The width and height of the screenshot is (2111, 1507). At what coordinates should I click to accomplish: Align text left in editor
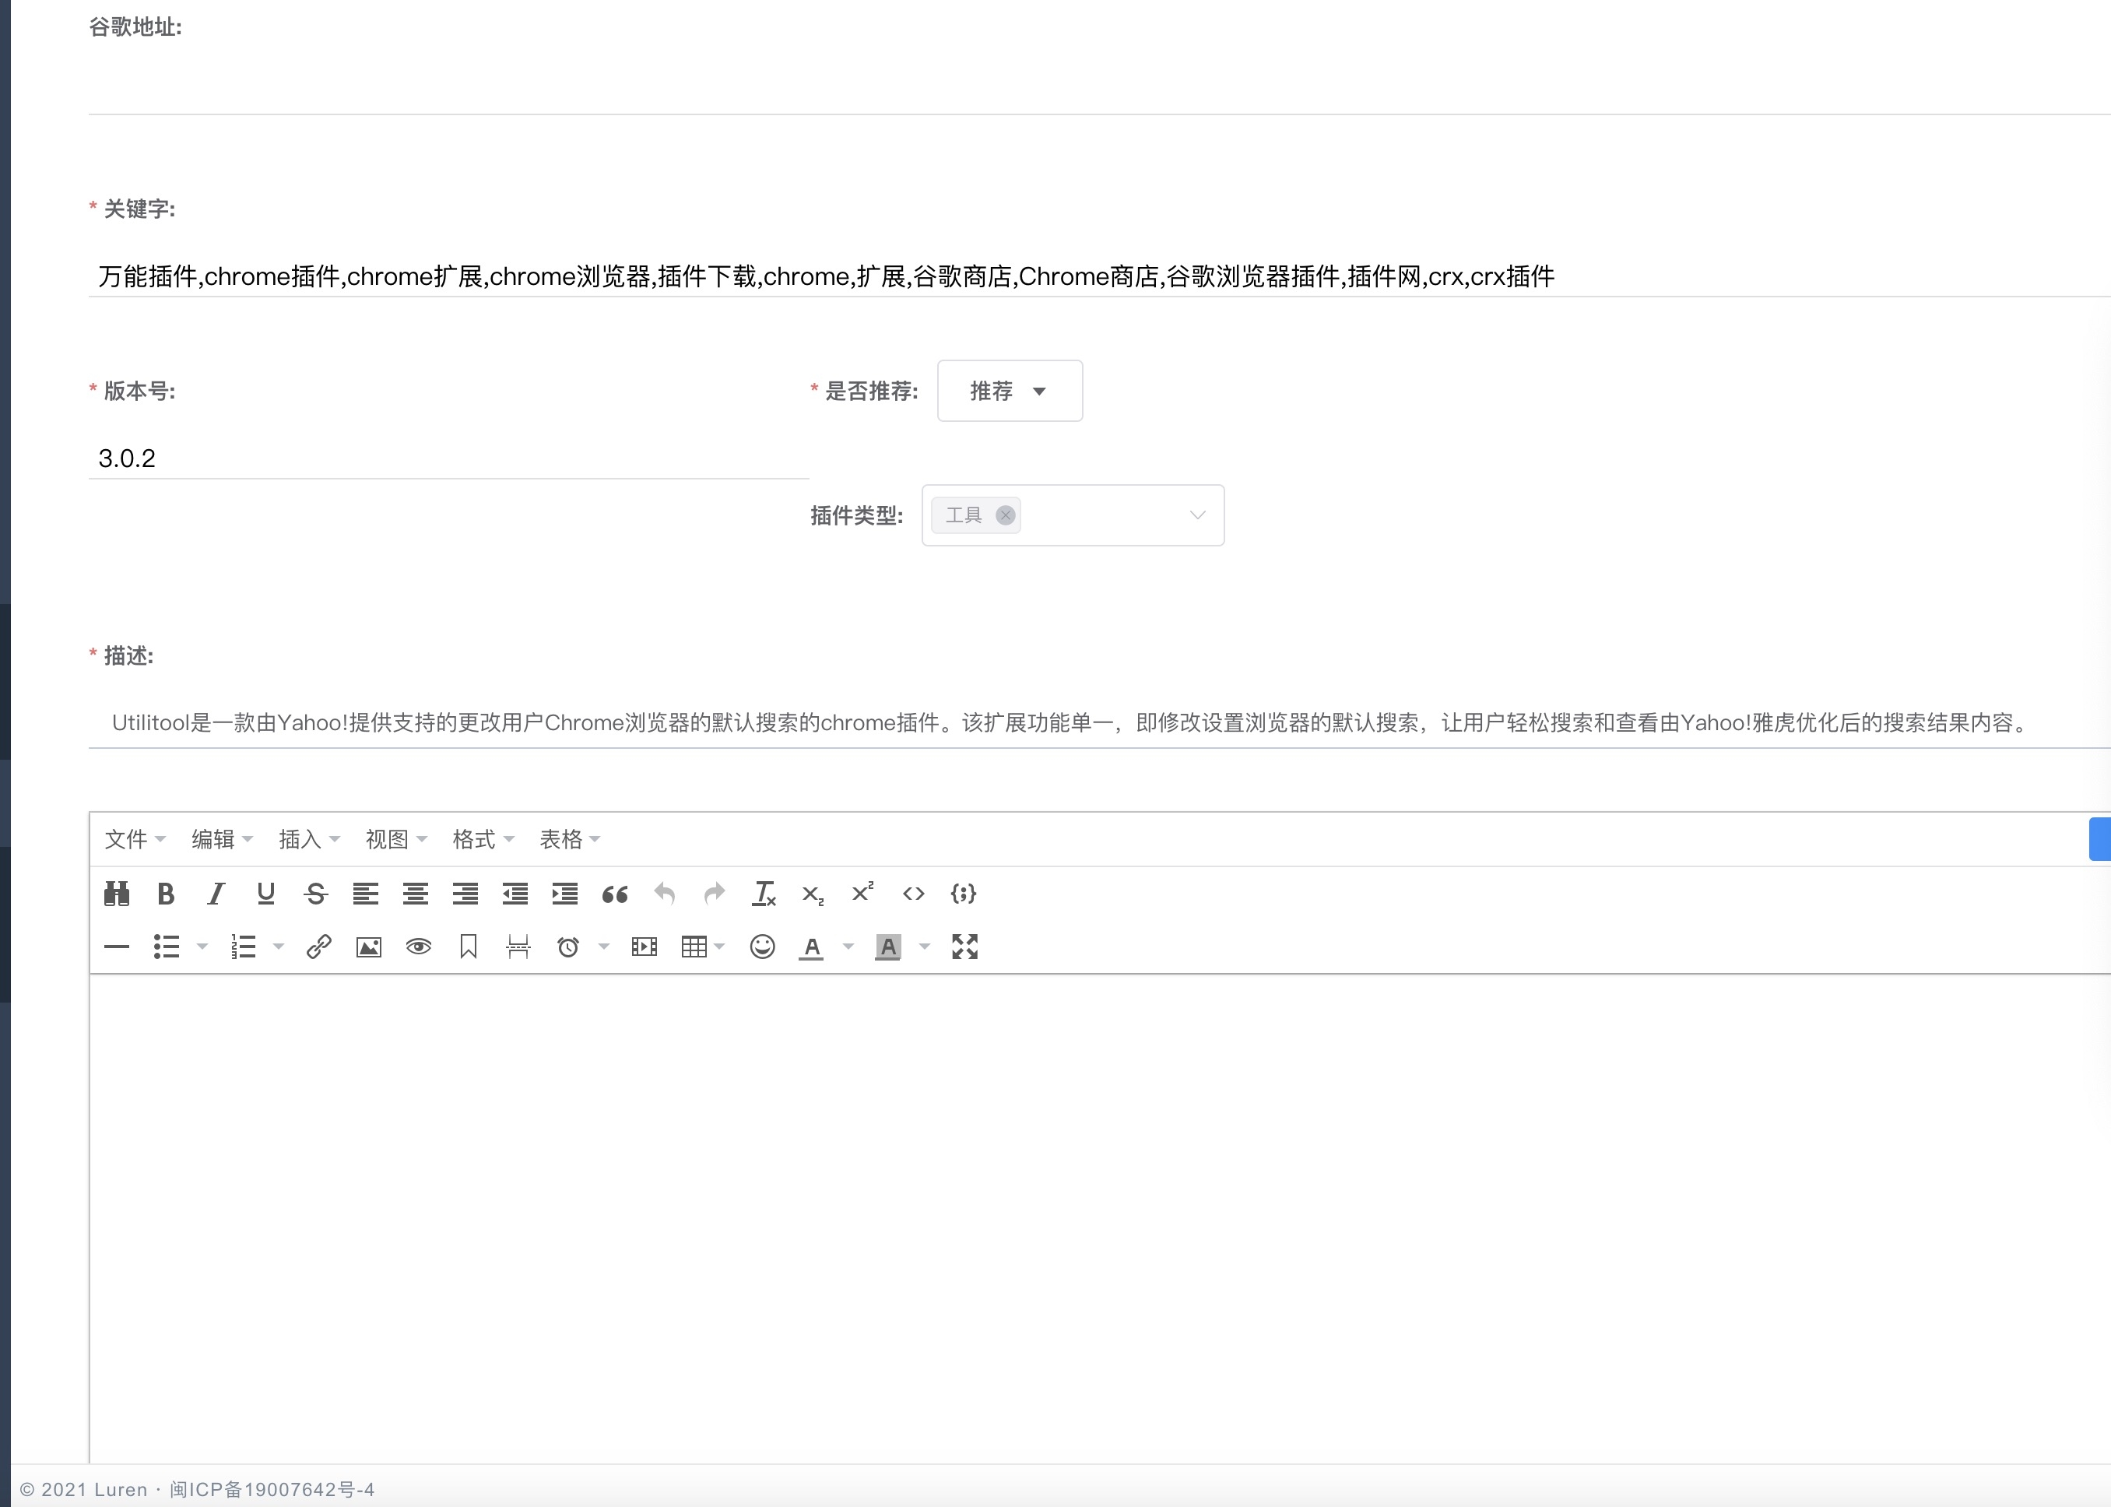(366, 894)
